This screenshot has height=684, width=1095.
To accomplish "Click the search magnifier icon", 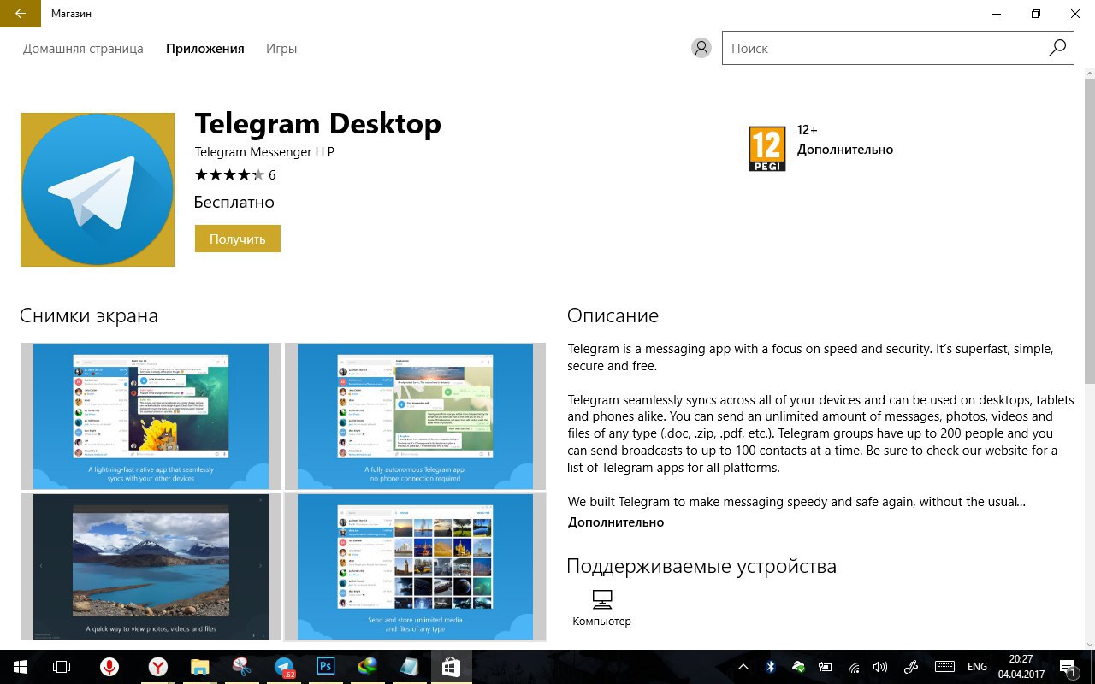I will [1057, 48].
